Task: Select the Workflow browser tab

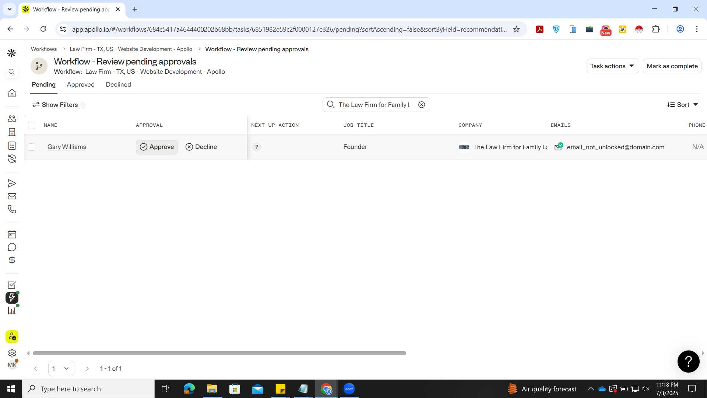Action: 71,9
